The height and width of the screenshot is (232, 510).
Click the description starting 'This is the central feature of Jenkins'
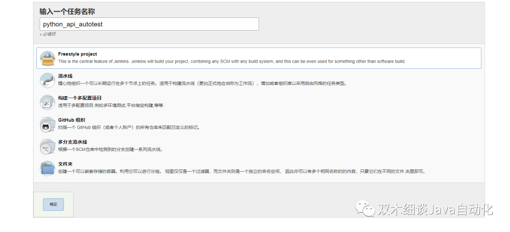231,61
